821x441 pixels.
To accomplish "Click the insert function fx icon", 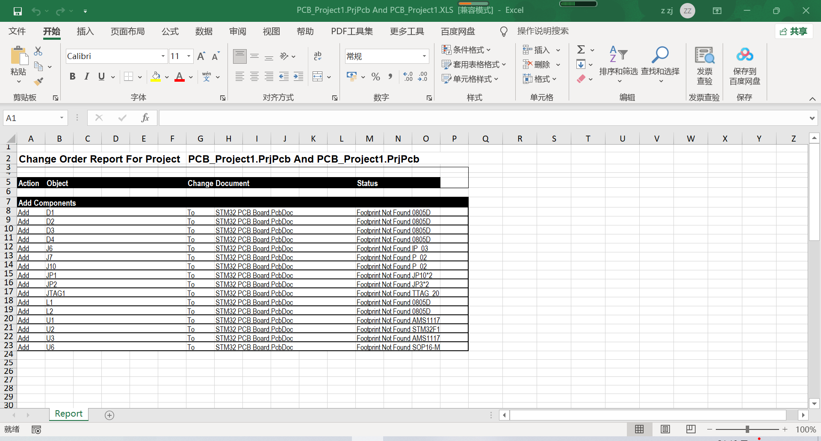I will click(x=145, y=118).
